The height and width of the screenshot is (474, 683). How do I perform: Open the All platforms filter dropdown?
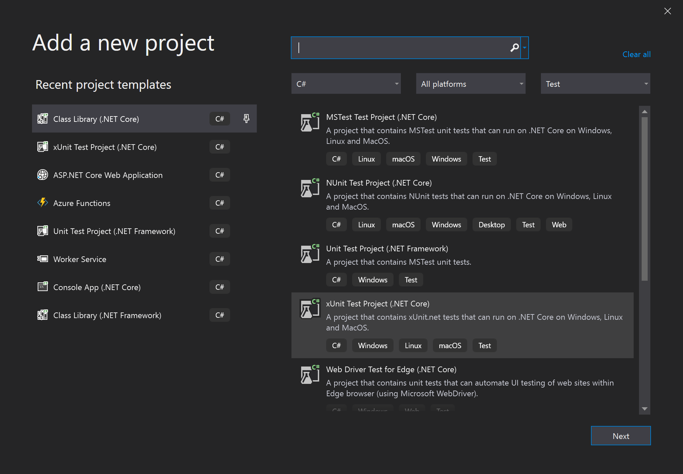(471, 84)
